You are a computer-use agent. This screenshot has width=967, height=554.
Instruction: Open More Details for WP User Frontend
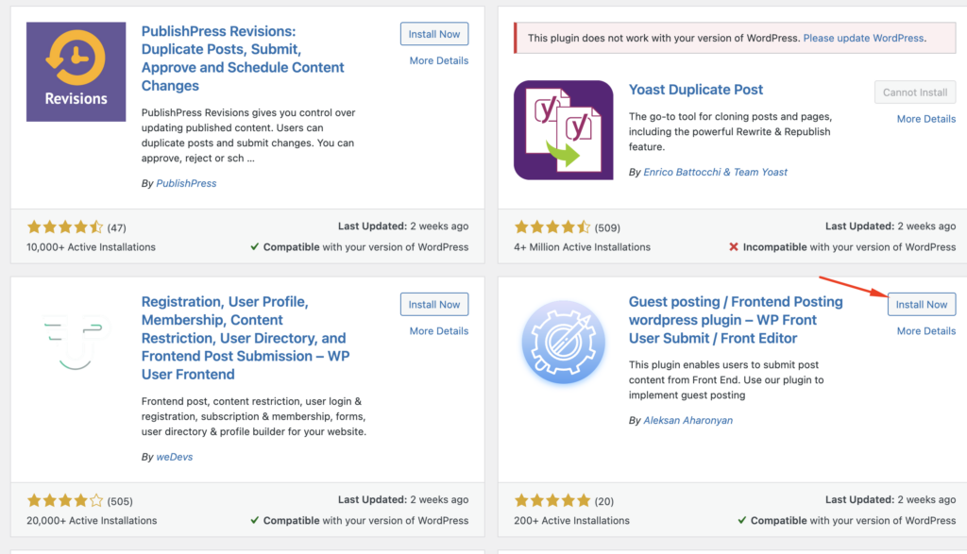[438, 331]
